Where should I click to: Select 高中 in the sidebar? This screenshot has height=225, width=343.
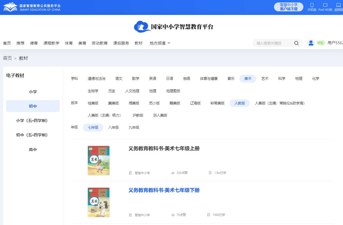pyautogui.click(x=33, y=150)
